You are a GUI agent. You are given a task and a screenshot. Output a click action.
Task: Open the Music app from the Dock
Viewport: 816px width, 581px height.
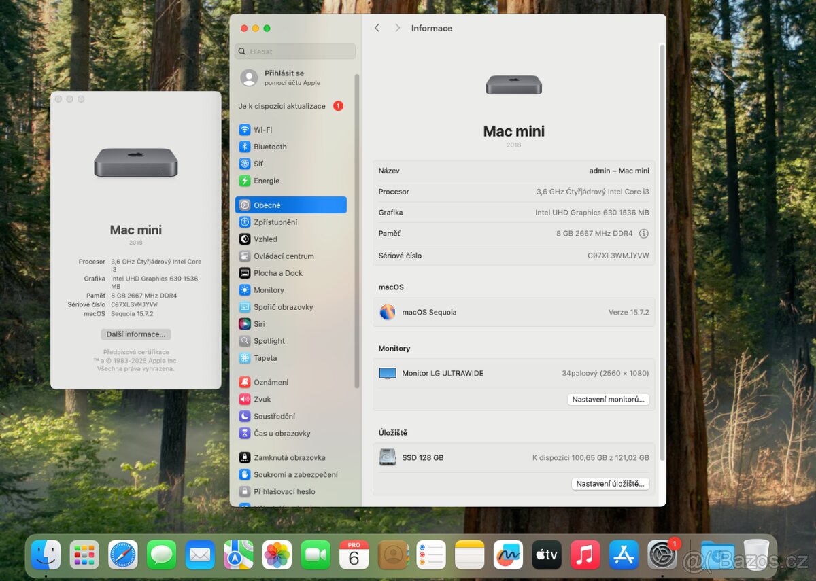pyautogui.click(x=586, y=554)
